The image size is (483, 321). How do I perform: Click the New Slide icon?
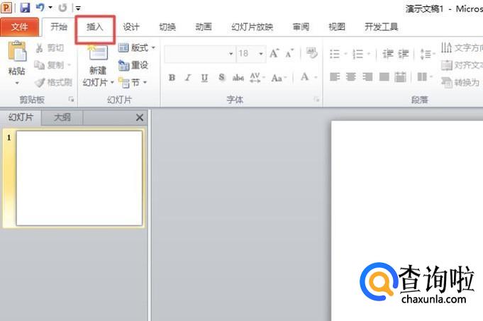(97, 54)
